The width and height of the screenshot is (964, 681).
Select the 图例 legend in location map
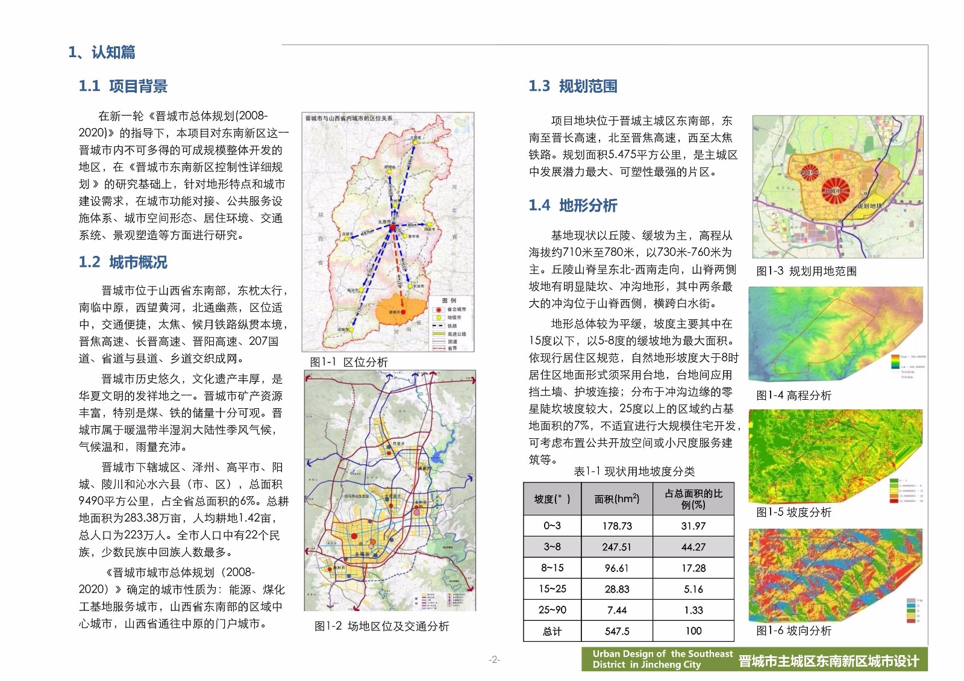pyautogui.click(x=450, y=323)
